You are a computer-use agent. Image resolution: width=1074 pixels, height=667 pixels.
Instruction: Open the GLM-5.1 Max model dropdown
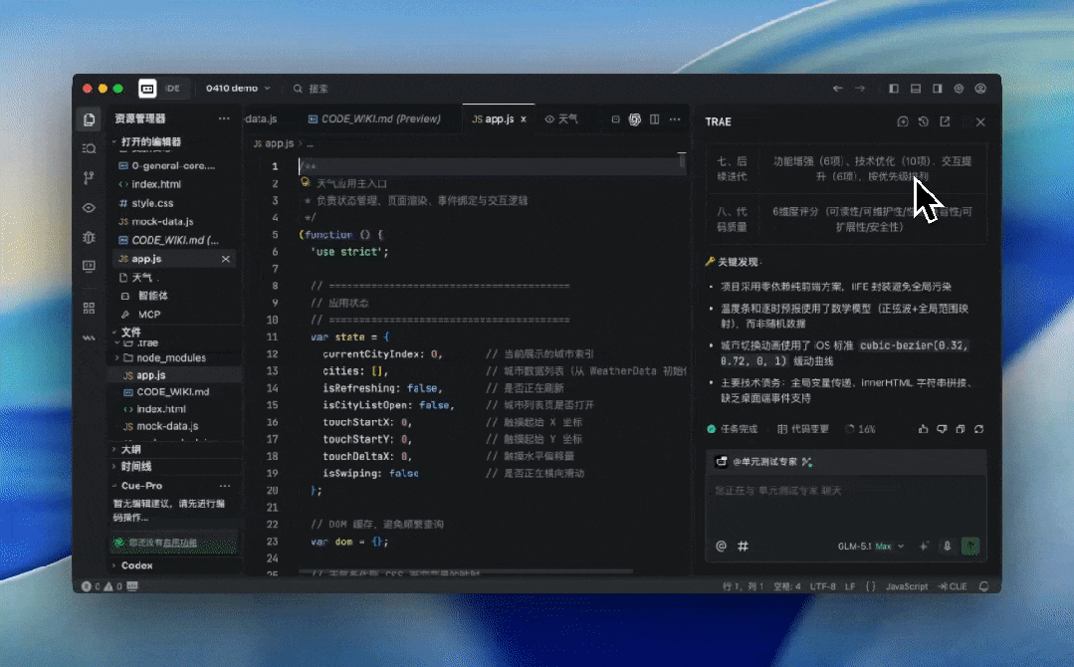pyautogui.click(x=872, y=546)
